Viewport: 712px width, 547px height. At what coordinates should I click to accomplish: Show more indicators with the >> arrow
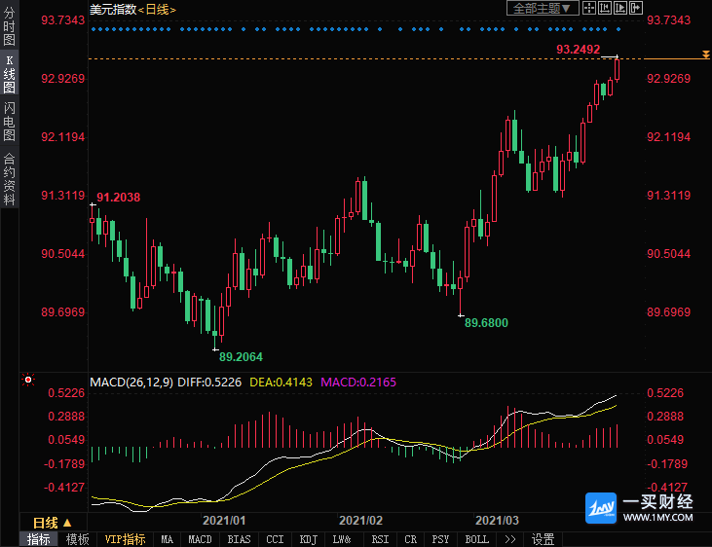click(x=510, y=539)
